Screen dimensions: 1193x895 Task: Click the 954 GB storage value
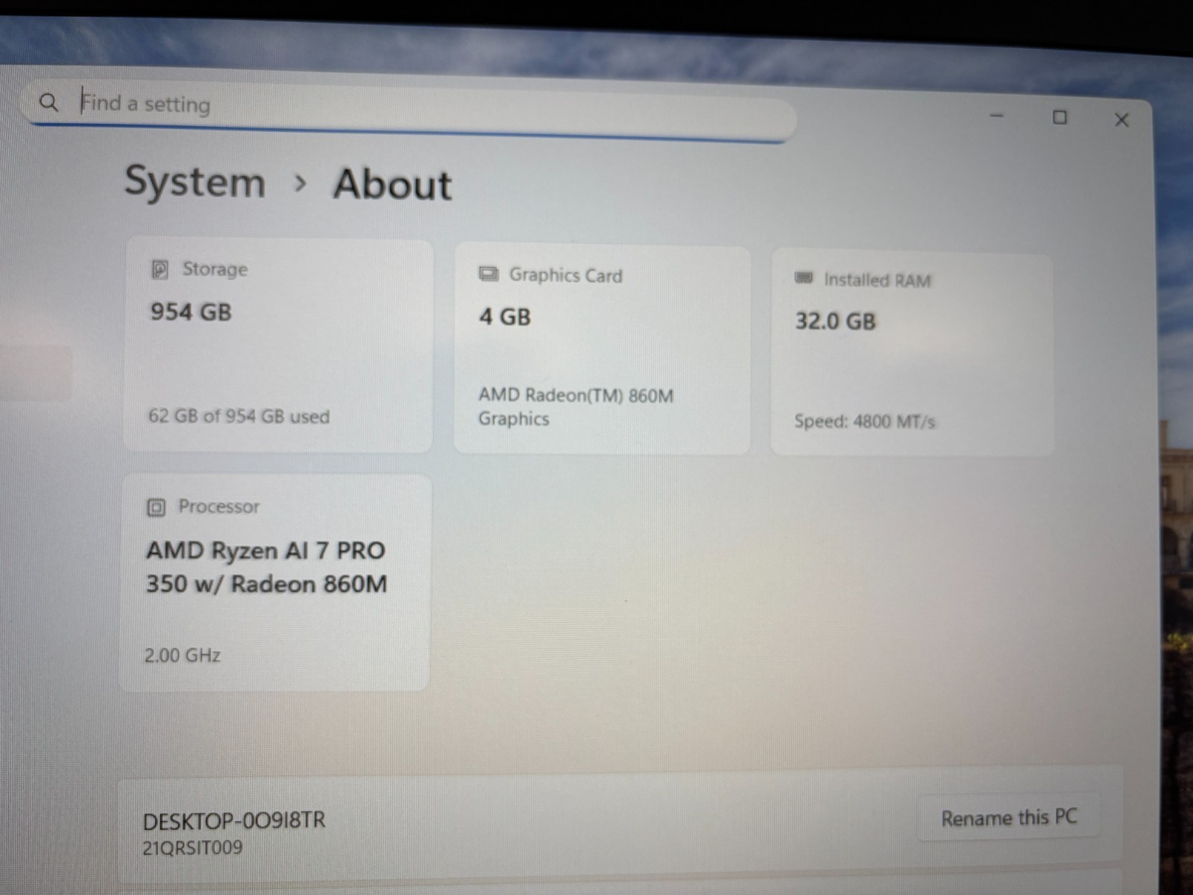191,312
